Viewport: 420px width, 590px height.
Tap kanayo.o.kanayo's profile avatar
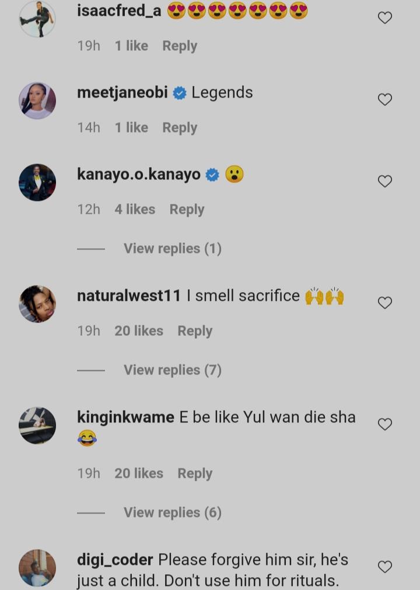[37, 182]
